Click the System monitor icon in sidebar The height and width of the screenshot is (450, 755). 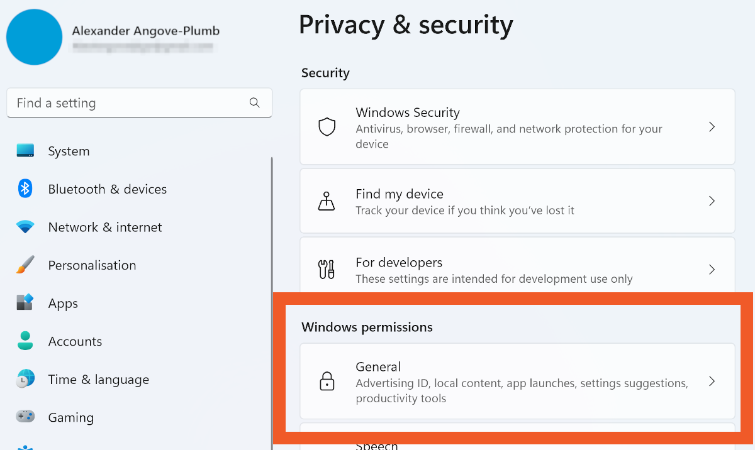(x=25, y=151)
